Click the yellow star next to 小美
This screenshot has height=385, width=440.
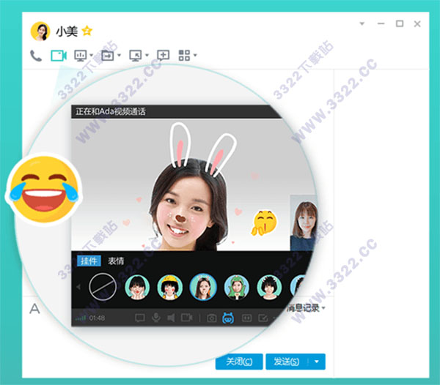pyautogui.click(x=87, y=31)
